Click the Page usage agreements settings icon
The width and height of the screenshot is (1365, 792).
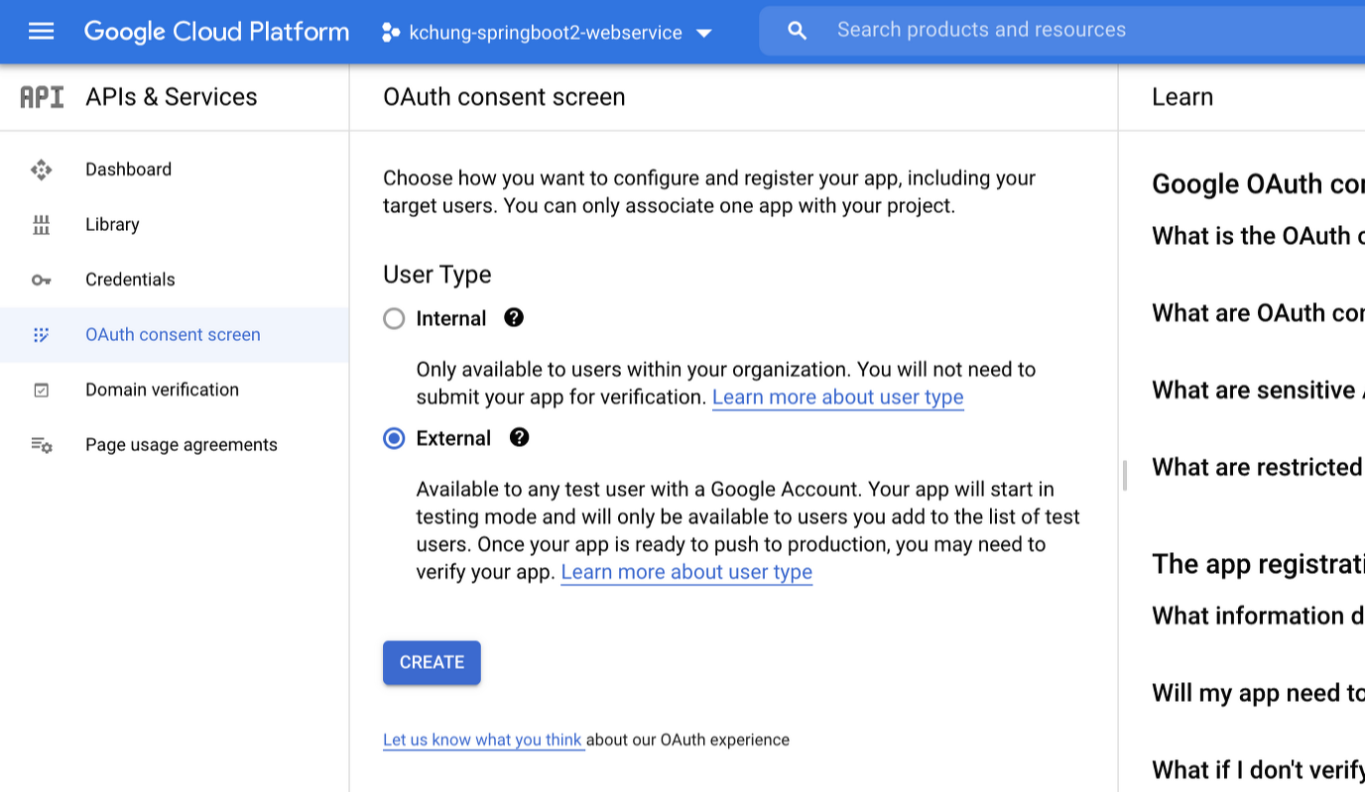tap(41, 445)
